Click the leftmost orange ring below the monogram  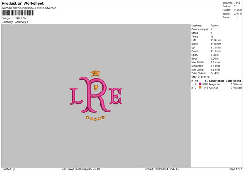pos(87,118)
